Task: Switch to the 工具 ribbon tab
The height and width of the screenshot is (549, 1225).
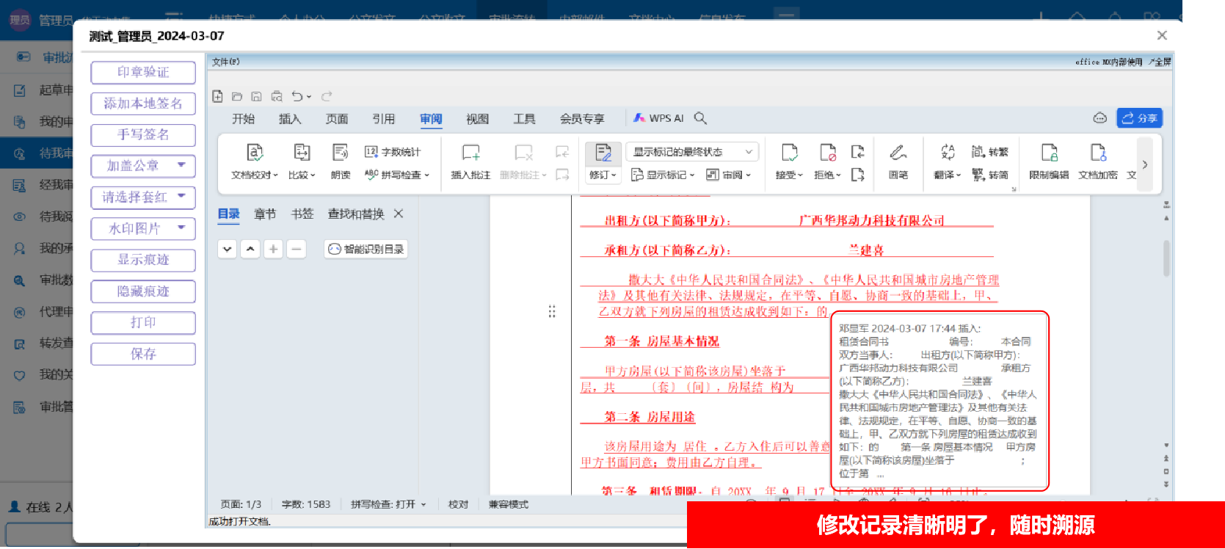Action: tap(524, 119)
